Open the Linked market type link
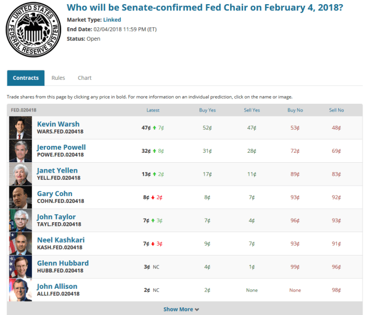The image size is (373, 315). click(112, 20)
